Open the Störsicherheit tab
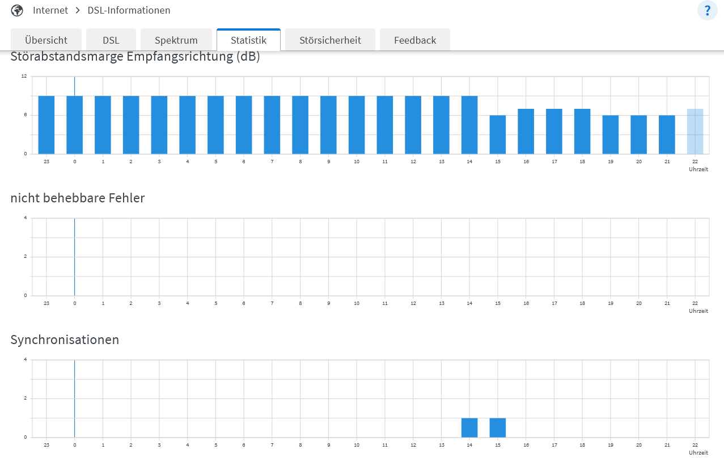The width and height of the screenshot is (724, 458). point(330,40)
